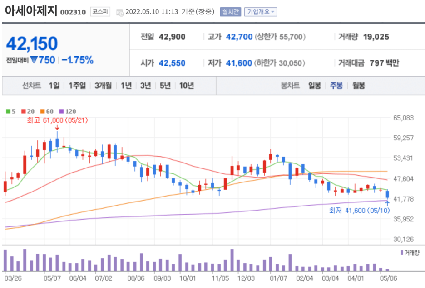Switch to the 월봉 candle chart
This screenshot has height=288, width=425.
pyautogui.click(x=358, y=86)
